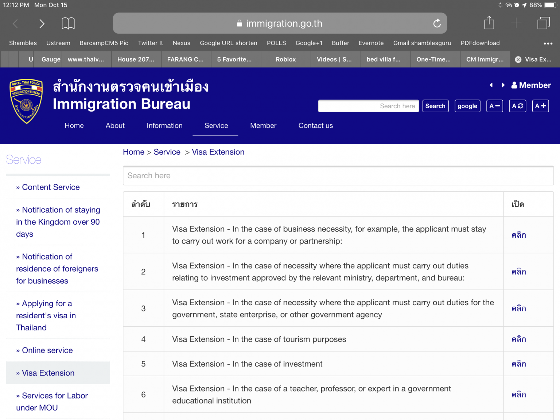Switch to the CM Immigr... tab

485,59
